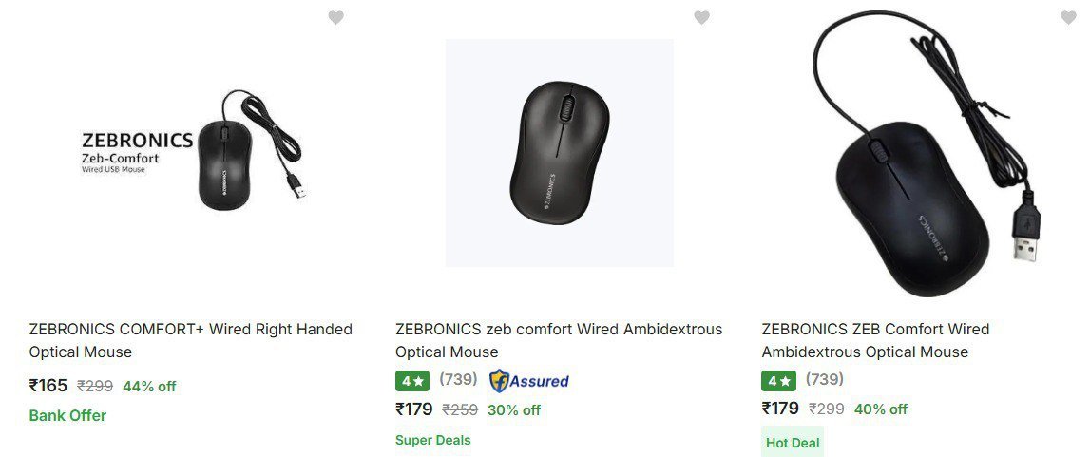1090x457 pixels.
Task: Click the 4-star rating badge on right product
Action: coord(778,381)
